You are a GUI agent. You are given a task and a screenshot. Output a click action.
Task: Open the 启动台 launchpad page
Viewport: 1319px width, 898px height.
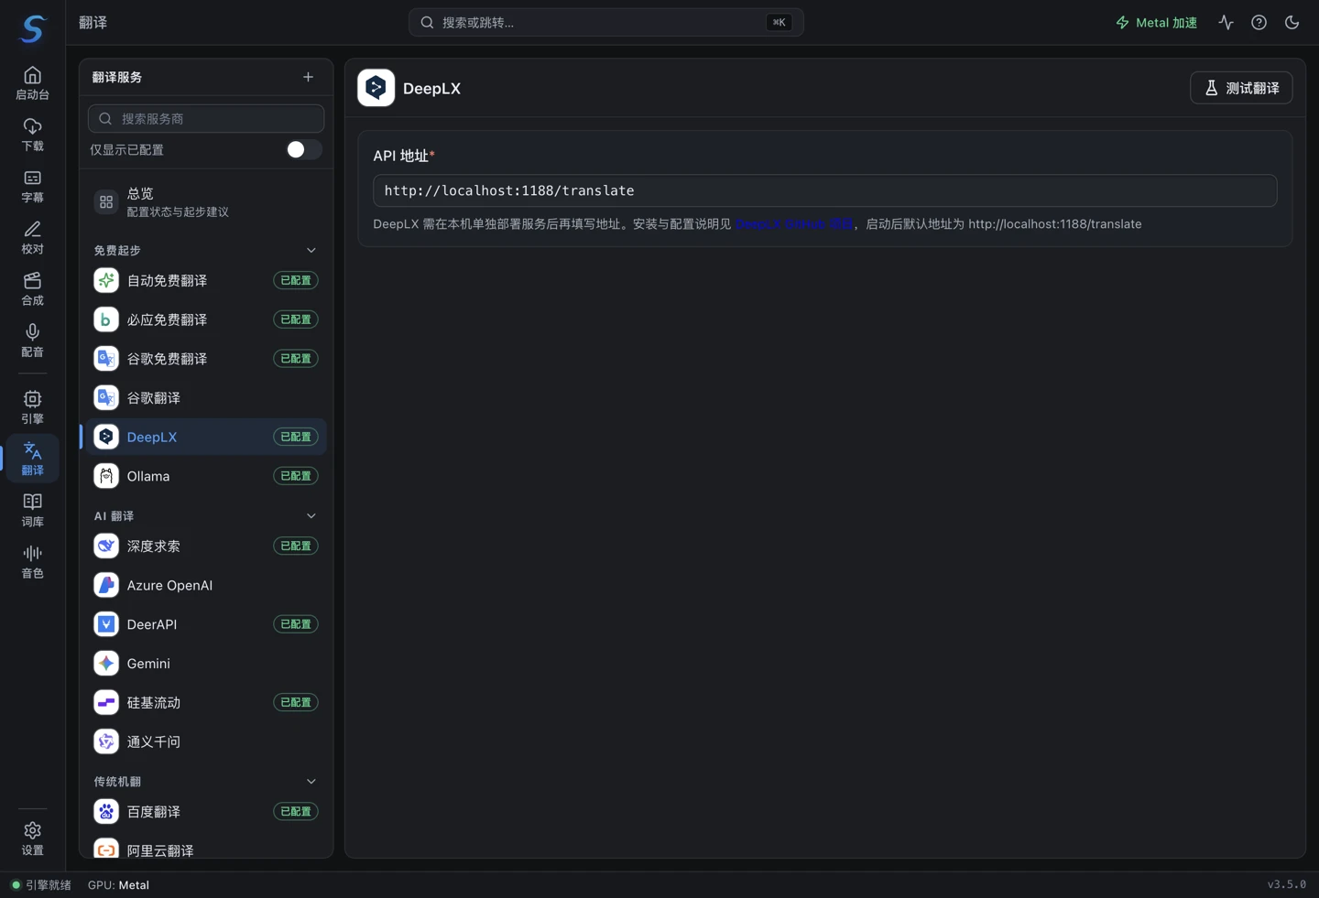pyautogui.click(x=33, y=83)
